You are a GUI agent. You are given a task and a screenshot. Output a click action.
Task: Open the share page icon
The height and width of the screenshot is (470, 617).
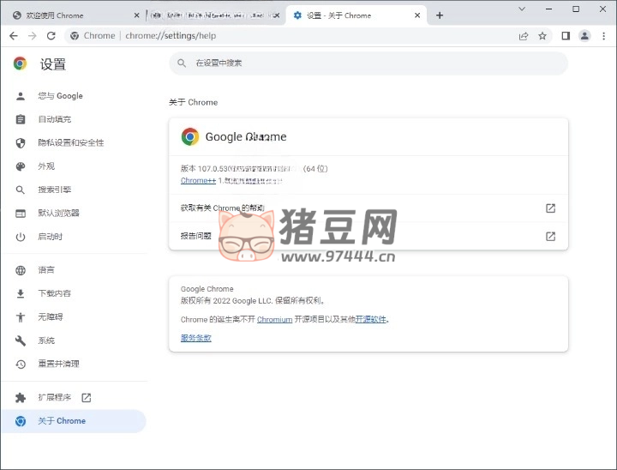point(524,36)
